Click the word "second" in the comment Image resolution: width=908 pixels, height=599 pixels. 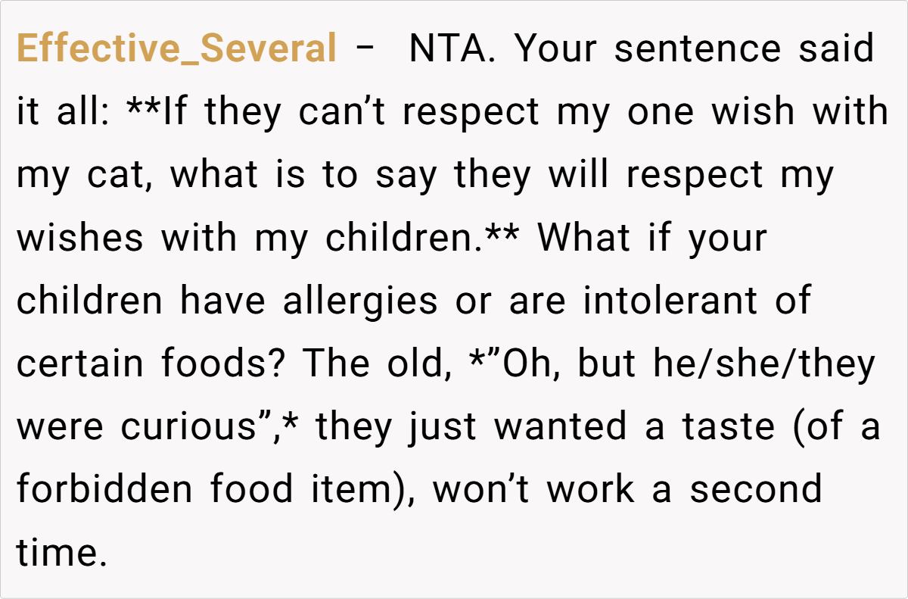(755, 490)
